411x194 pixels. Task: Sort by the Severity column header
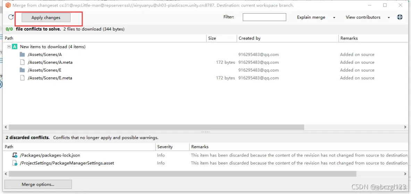tap(173, 147)
